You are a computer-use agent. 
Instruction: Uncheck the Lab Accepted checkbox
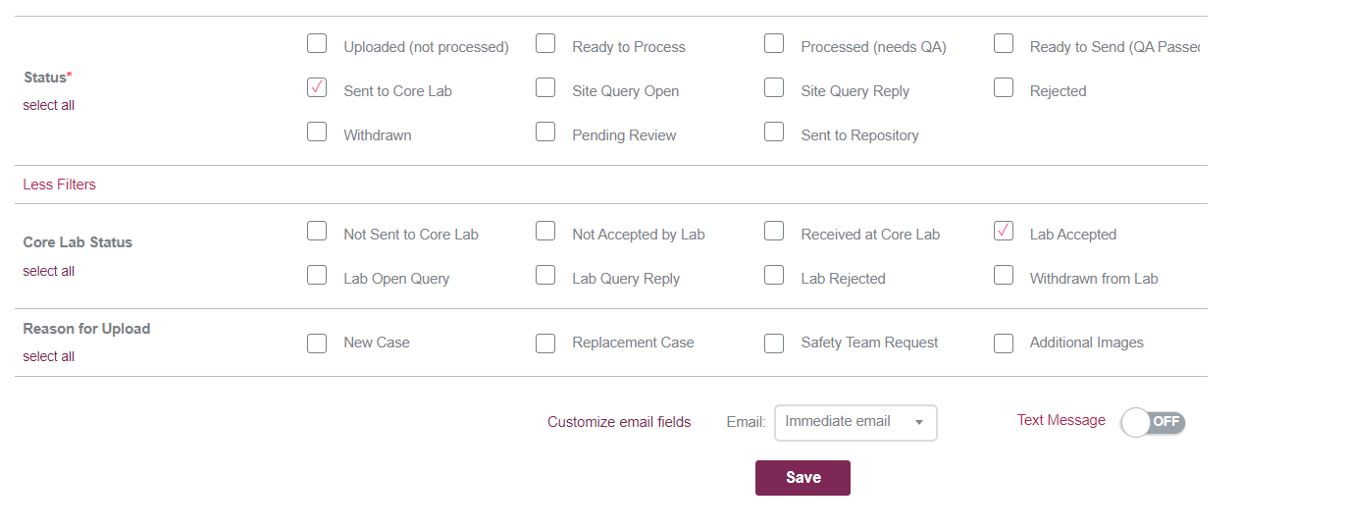(1004, 232)
